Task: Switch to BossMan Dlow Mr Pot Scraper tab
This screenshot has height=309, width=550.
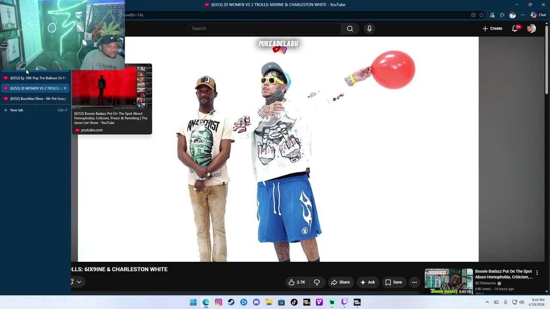Action: tap(35, 99)
